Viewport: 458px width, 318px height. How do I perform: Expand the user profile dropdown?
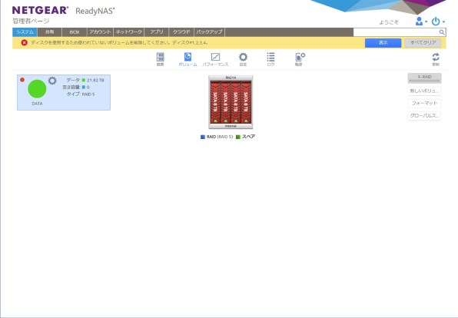pos(421,22)
